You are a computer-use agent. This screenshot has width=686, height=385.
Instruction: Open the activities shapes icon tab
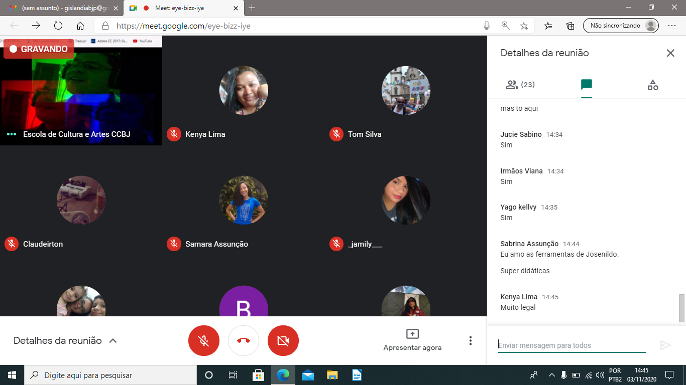(652, 85)
